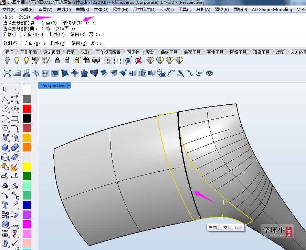Switch to the 实体工具 tab

[215, 52]
